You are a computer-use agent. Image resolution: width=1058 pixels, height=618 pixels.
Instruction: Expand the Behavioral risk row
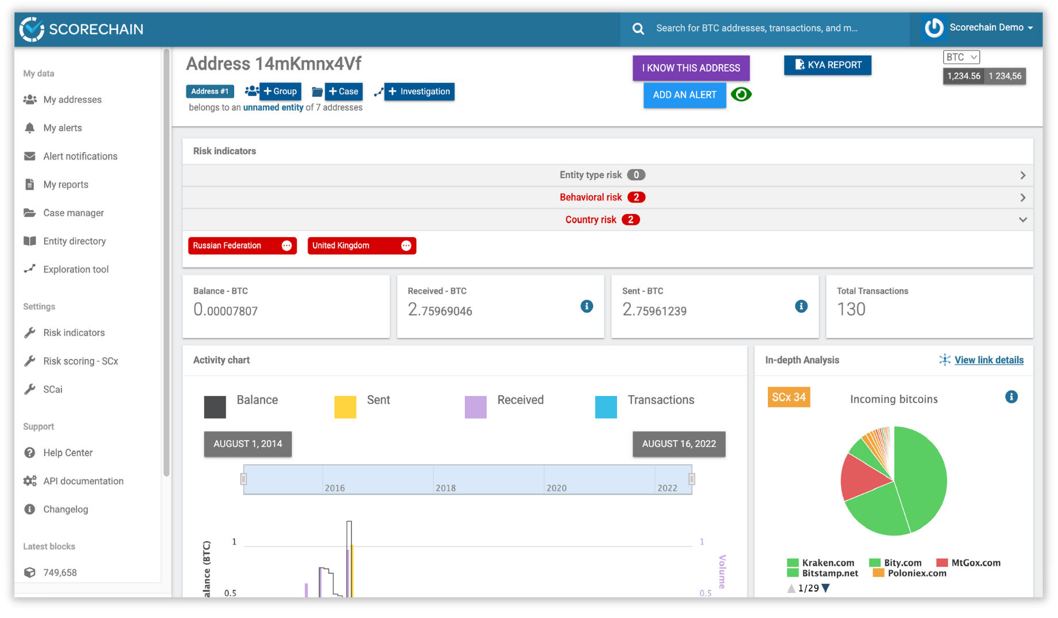tap(607, 197)
